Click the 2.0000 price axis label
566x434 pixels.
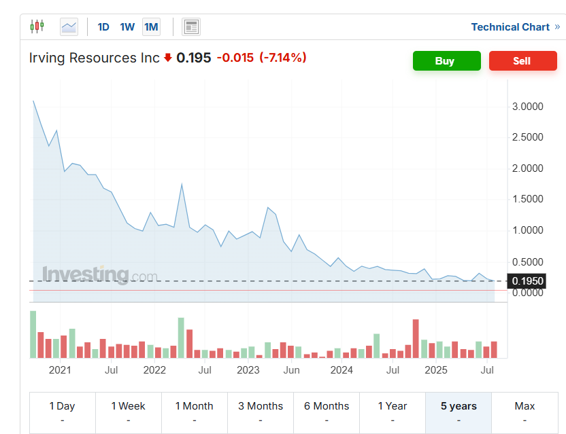(x=528, y=168)
